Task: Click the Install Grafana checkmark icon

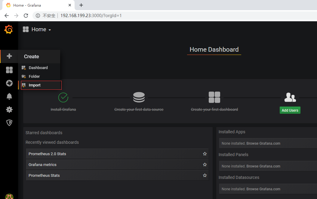Action: tap(63, 98)
